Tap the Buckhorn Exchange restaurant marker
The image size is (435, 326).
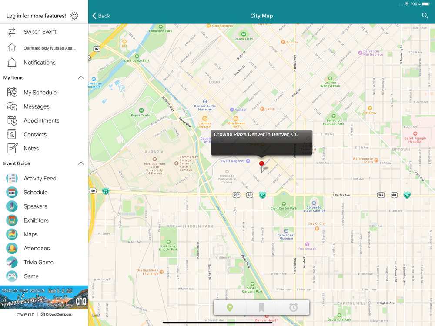click(x=161, y=272)
